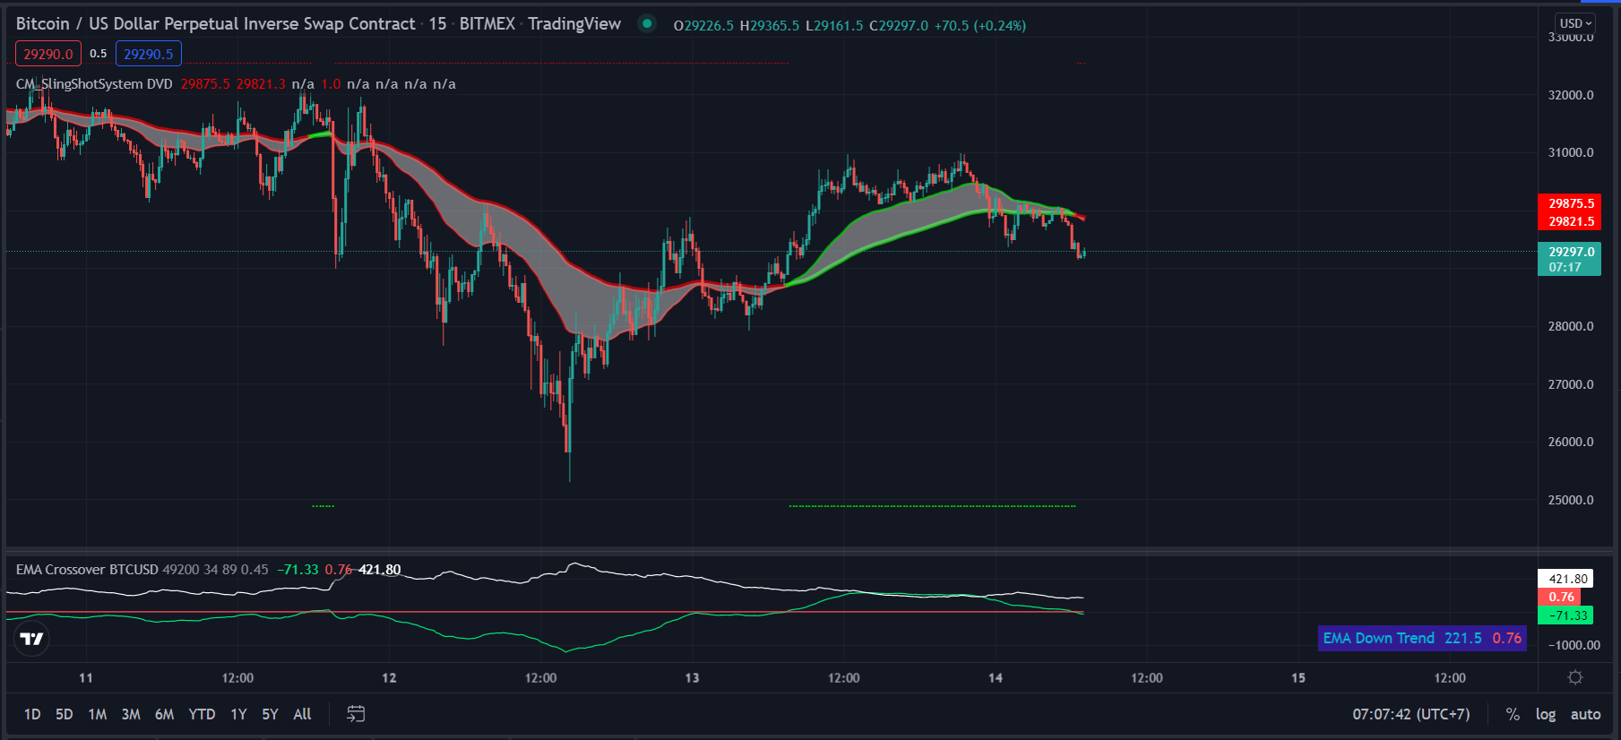Click the green -71.33 indicator axis label

pos(1566,615)
